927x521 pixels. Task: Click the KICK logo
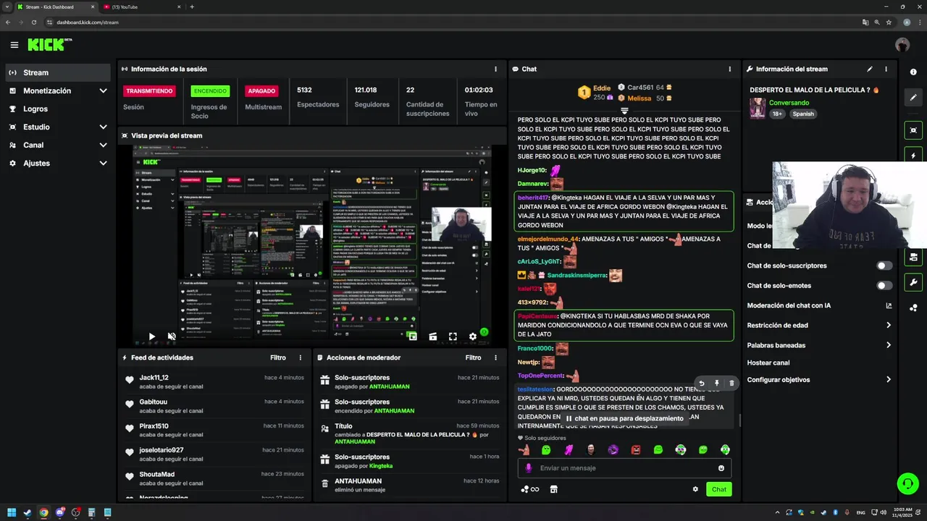(49, 45)
